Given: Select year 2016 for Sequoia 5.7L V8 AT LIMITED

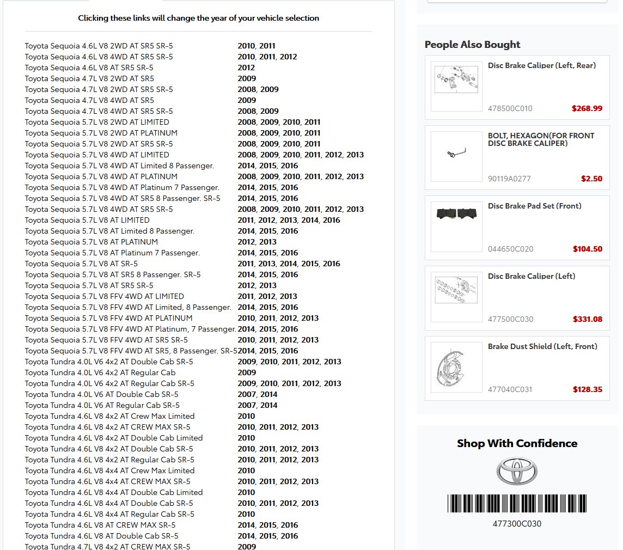Looking at the screenshot, I should [331, 220].
